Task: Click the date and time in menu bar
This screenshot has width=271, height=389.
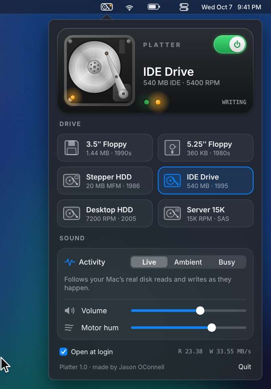Action: (231, 7)
